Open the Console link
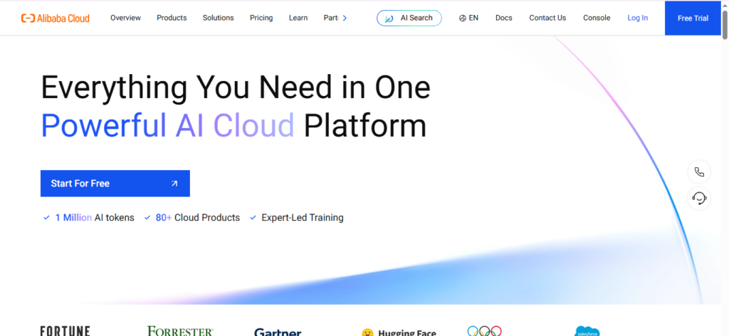Image resolution: width=729 pixels, height=336 pixels. 597,18
